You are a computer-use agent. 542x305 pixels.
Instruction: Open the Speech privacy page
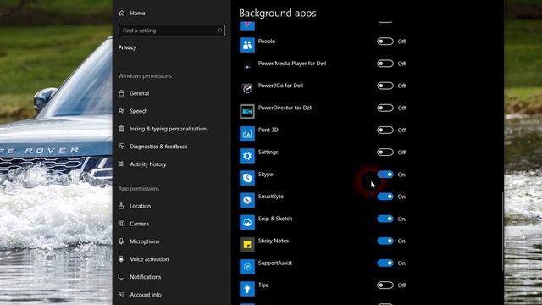coord(139,111)
